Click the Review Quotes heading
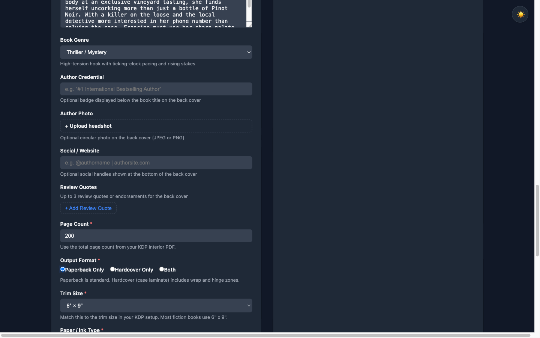 click(78, 187)
